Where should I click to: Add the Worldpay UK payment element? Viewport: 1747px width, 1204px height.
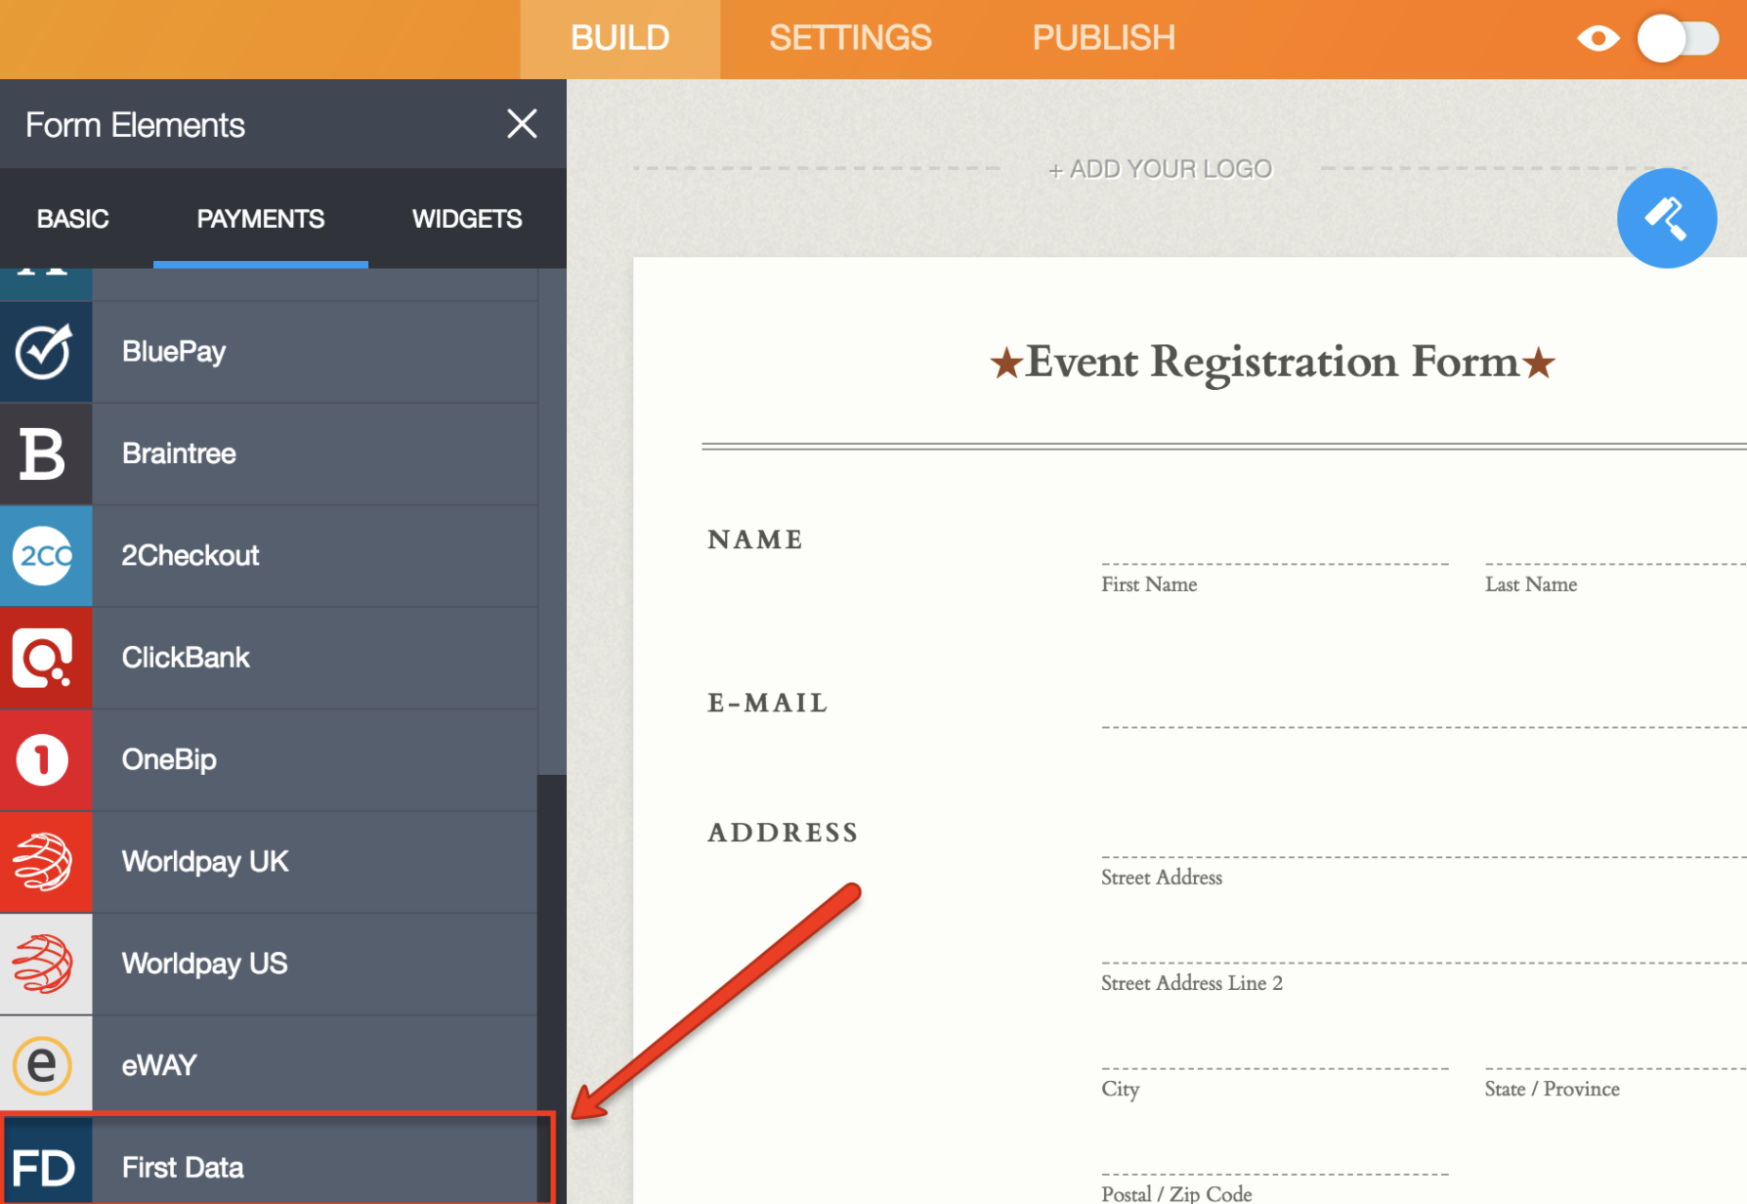point(269,862)
